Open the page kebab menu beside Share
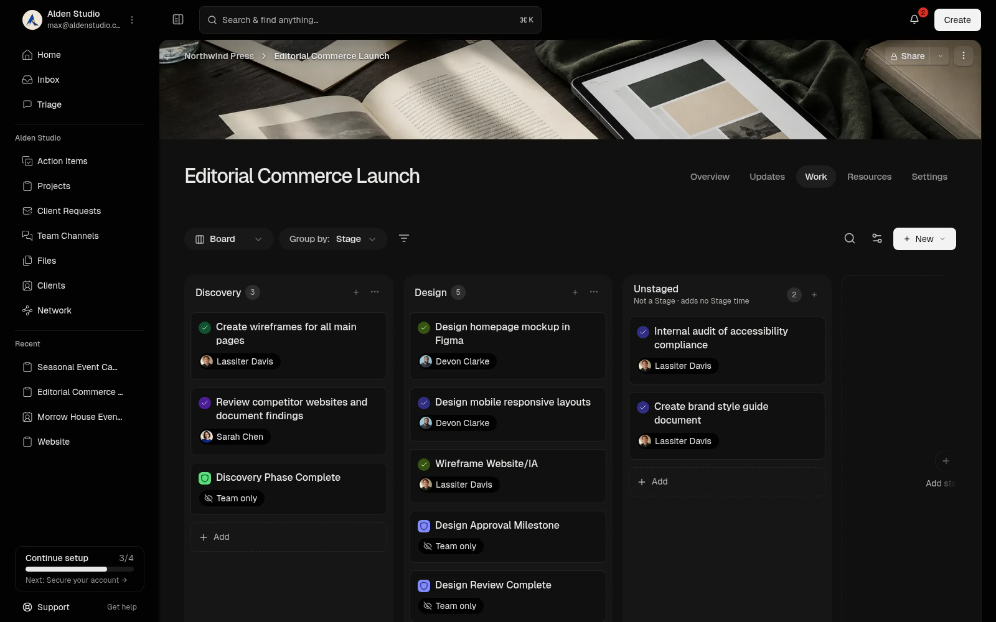This screenshot has width=996, height=622. 964,56
